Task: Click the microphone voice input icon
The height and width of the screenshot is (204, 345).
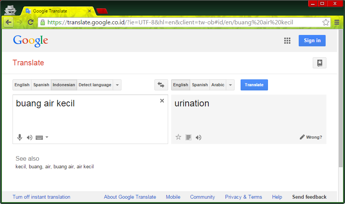Action: coord(20,137)
